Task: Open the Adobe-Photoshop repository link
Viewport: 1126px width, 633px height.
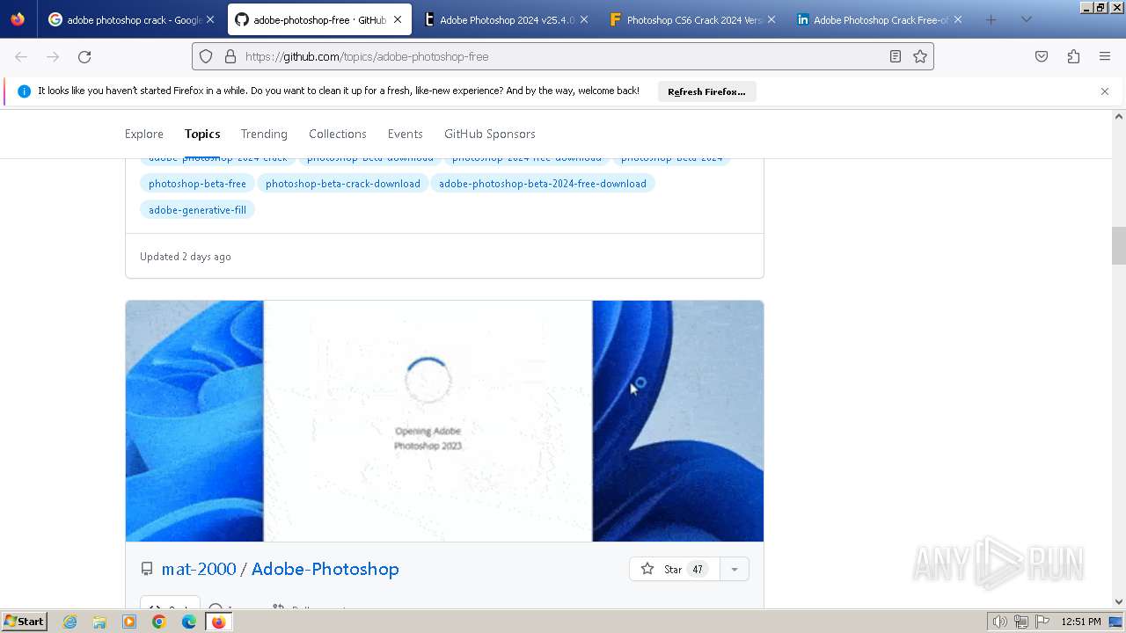Action: click(325, 569)
